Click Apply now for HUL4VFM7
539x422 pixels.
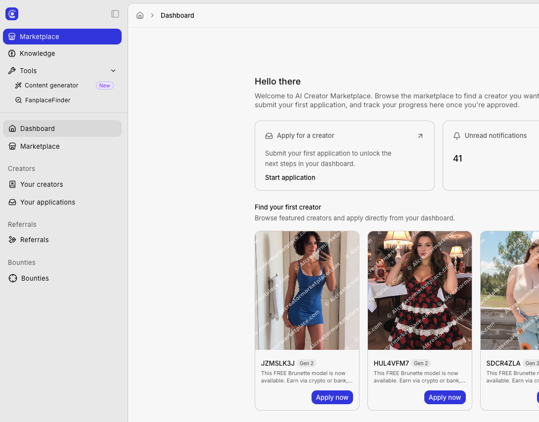tap(445, 397)
